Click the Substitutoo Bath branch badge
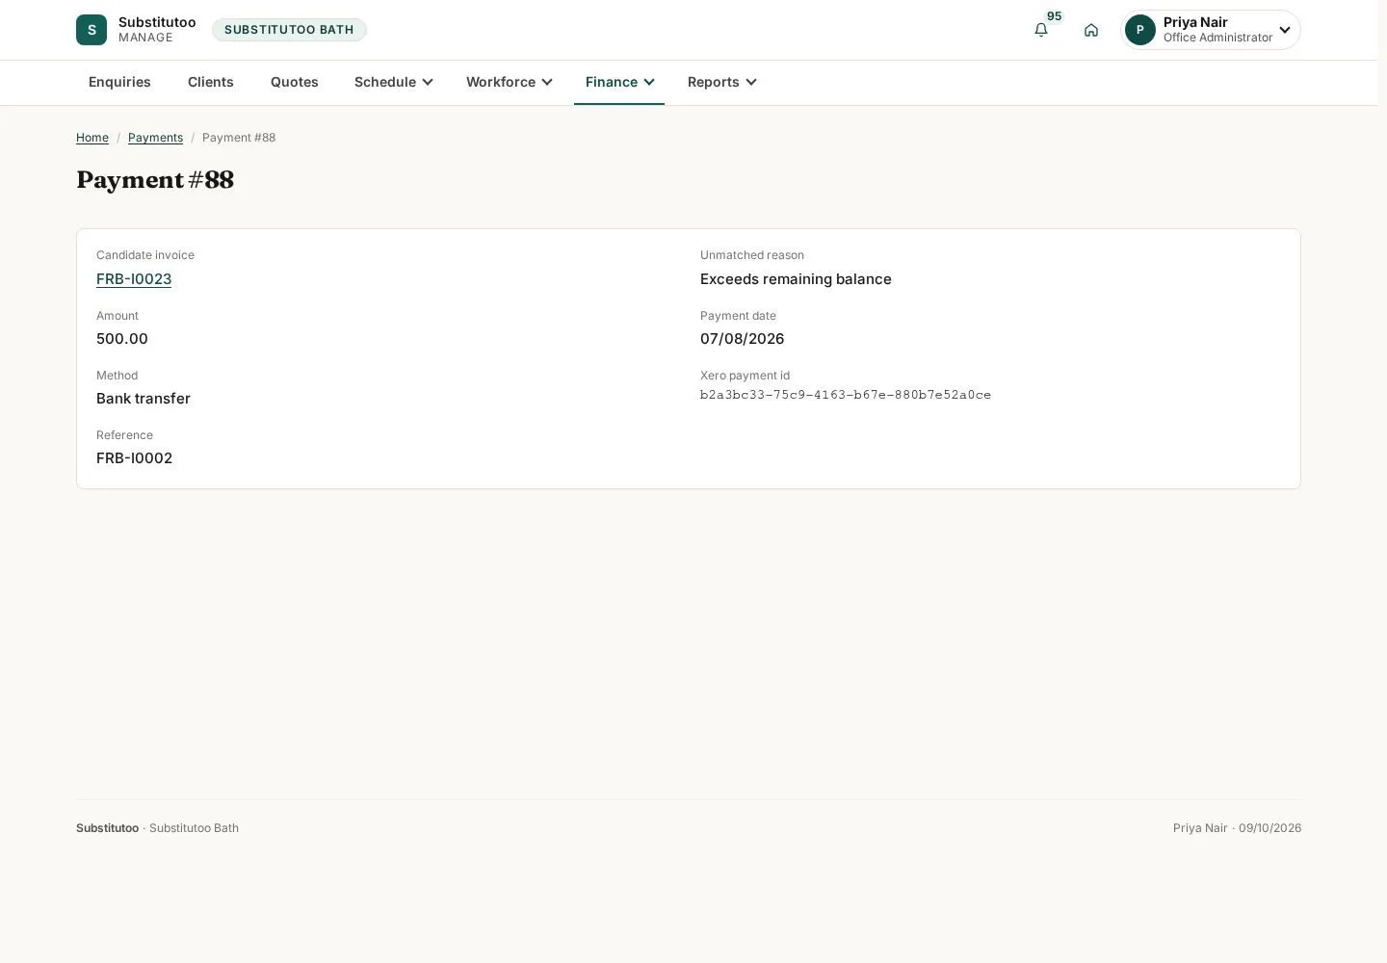 [x=289, y=30]
